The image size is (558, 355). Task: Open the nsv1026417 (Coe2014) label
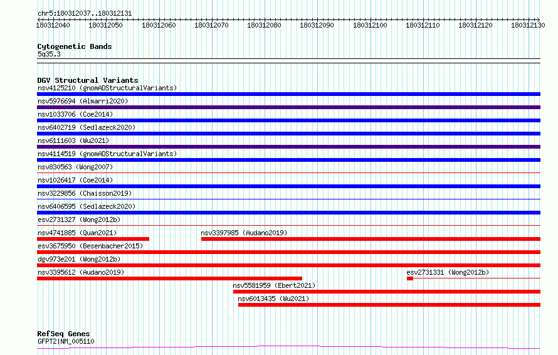(75, 180)
